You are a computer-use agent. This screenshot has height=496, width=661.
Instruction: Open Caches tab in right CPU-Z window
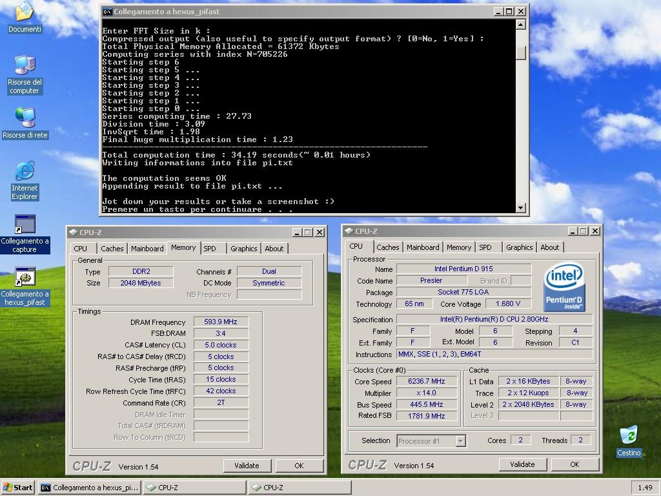coord(388,247)
